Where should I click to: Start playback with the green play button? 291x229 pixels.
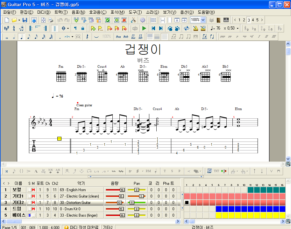coord(144,28)
